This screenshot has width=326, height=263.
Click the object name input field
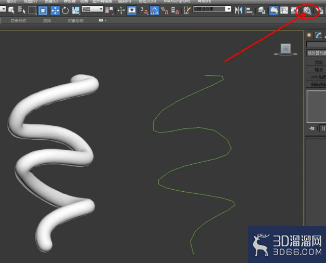[x=316, y=44]
